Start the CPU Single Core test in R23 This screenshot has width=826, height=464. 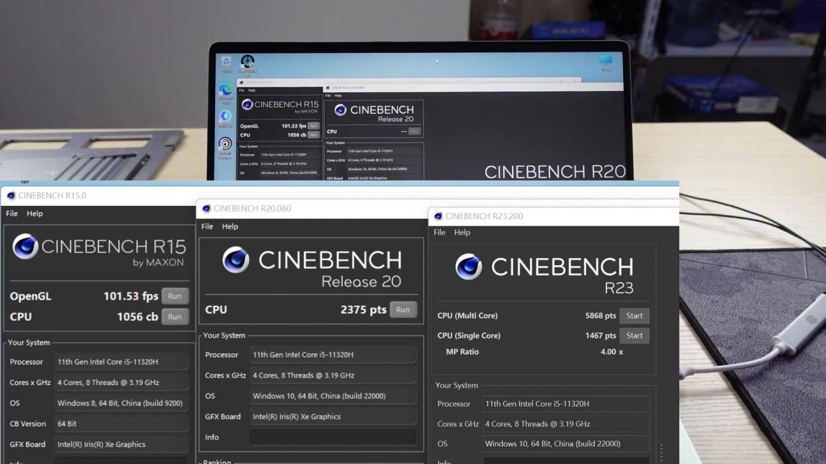[x=634, y=336]
